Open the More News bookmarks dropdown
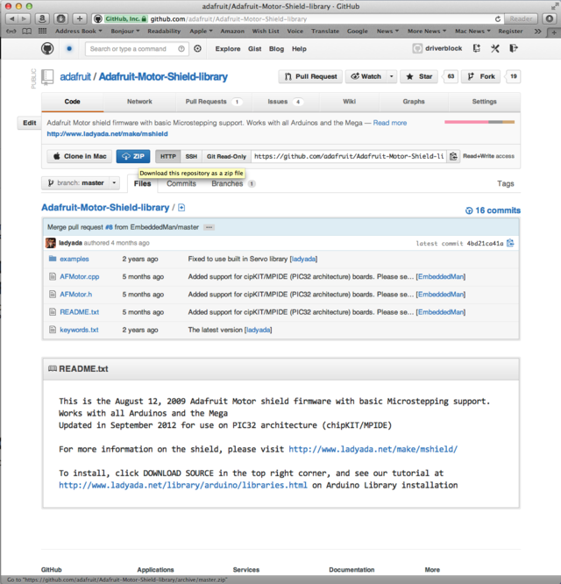 pos(427,32)
